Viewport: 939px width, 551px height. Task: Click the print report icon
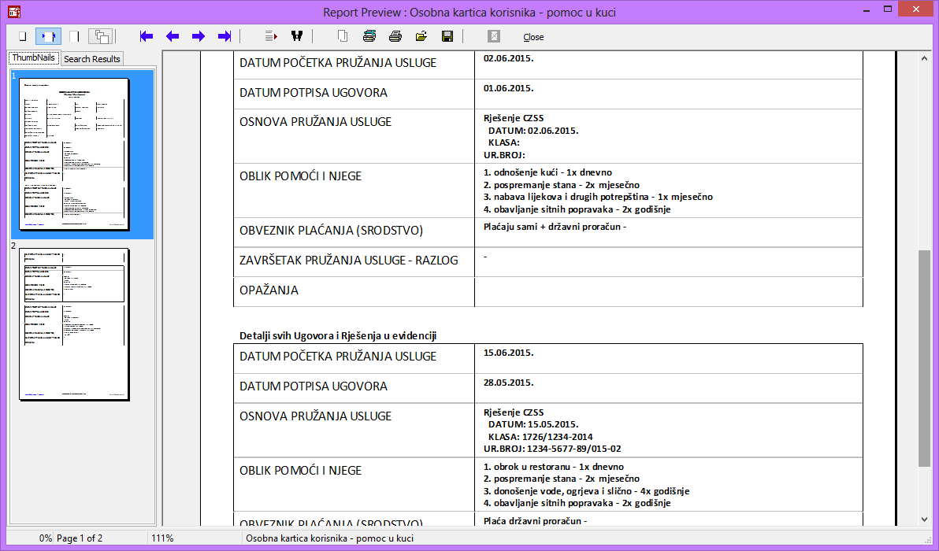pos(395,36)
